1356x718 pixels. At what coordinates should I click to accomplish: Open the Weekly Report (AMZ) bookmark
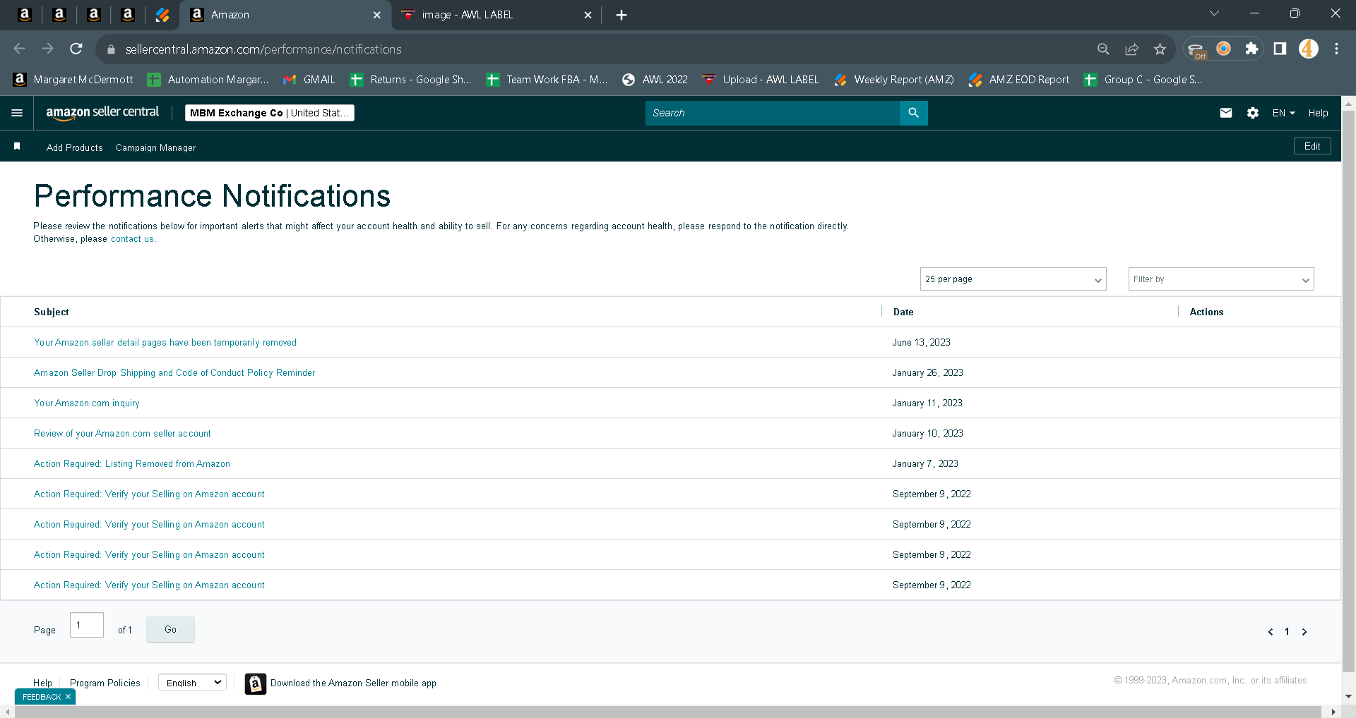(894, 80)
